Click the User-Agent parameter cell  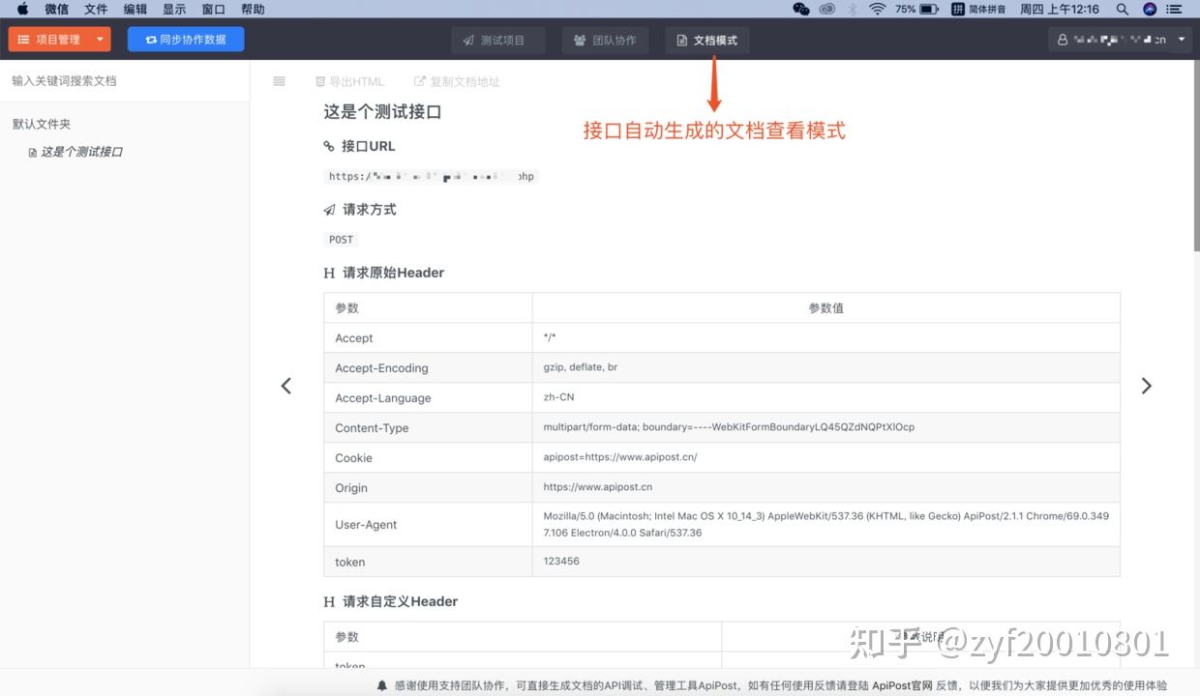point(428,525)
